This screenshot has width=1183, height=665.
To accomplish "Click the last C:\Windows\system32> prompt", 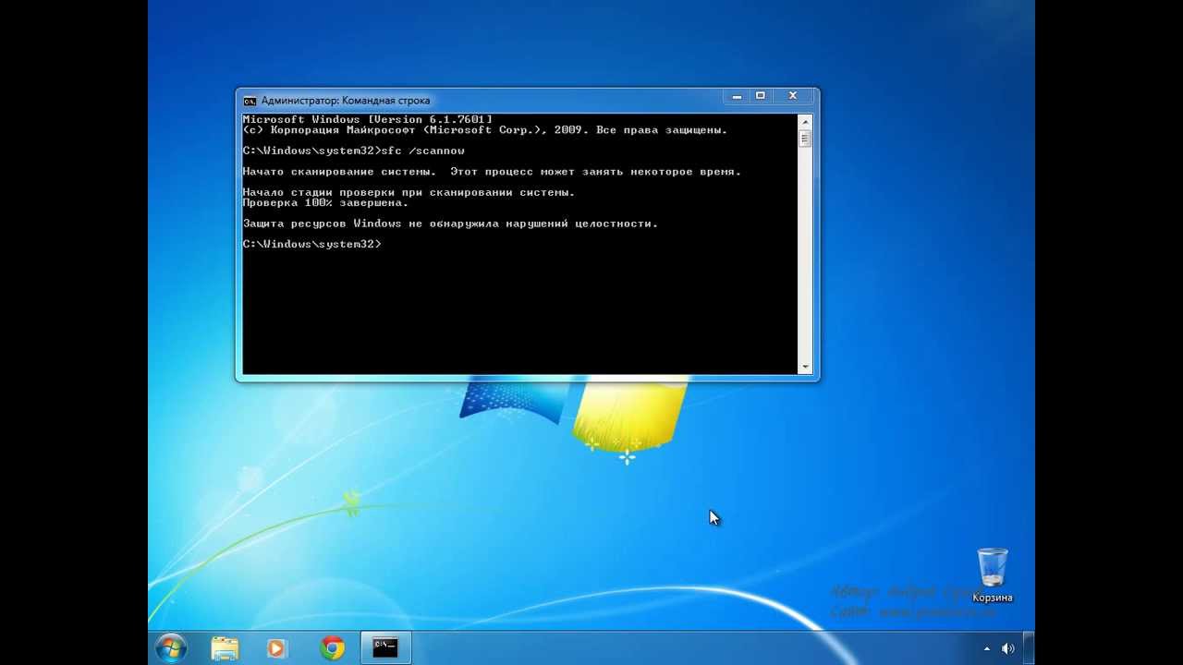I will click(x=312, y=244).
